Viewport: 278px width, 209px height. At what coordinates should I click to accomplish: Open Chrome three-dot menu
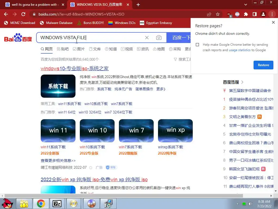coord(272,14)
